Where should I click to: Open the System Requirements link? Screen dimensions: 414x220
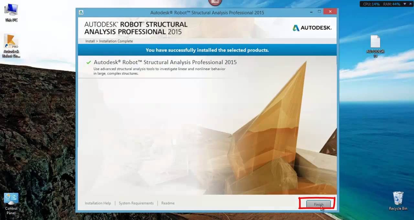coord(136,203)
